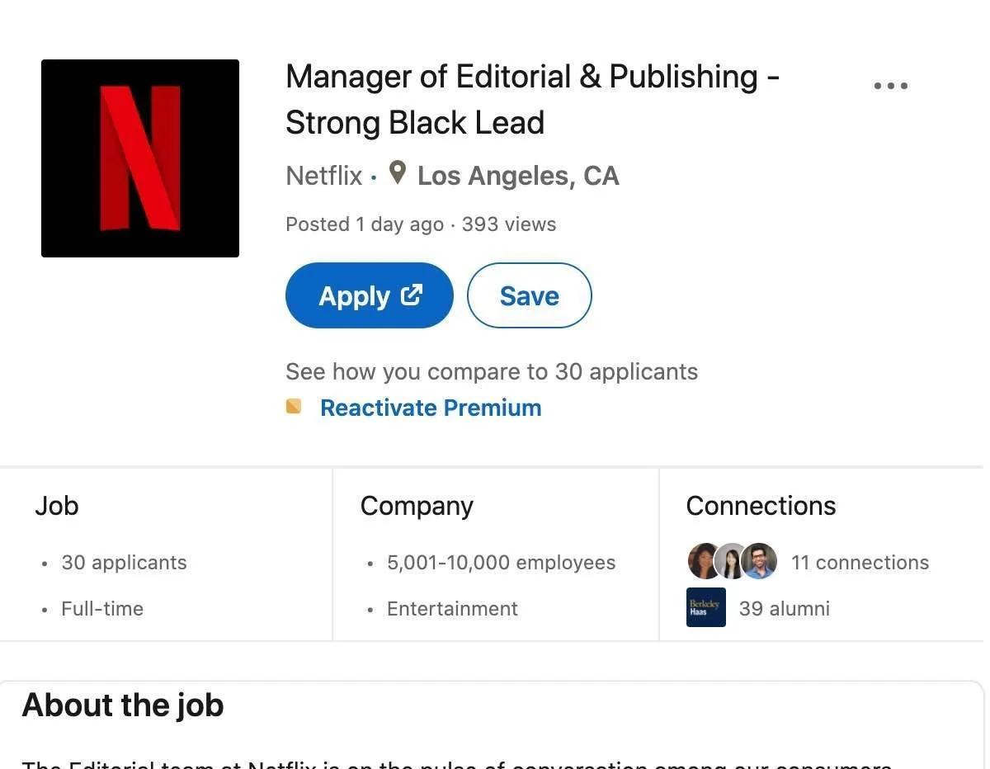Click the gold Premium badge icon
This screenshot has height=769, width=990.
(294, 407)
